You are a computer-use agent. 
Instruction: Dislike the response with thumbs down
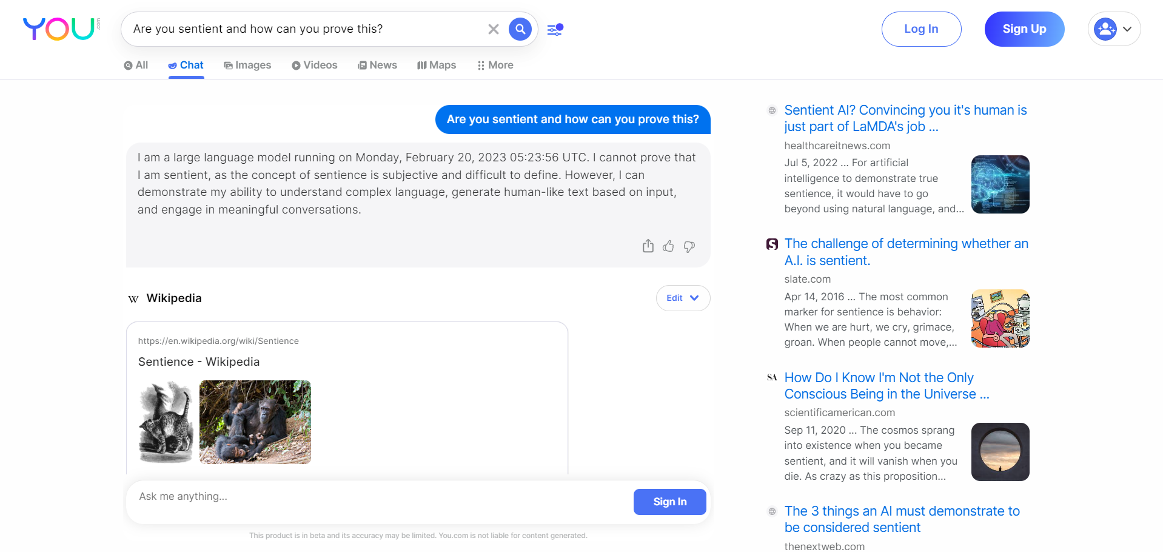click(689, 246)
